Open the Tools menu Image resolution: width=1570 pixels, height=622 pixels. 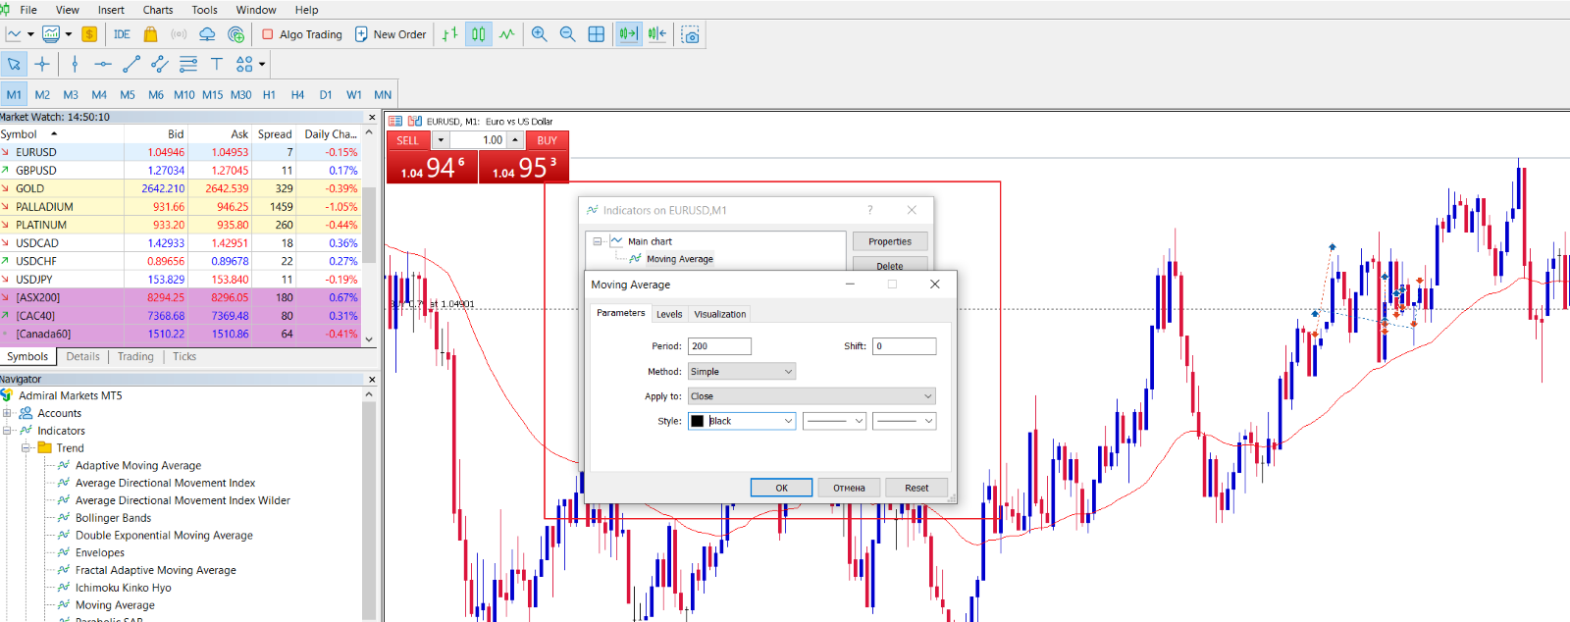[205, 10]
